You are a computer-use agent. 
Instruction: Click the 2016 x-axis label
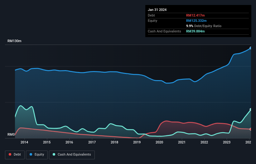(69, 142)
